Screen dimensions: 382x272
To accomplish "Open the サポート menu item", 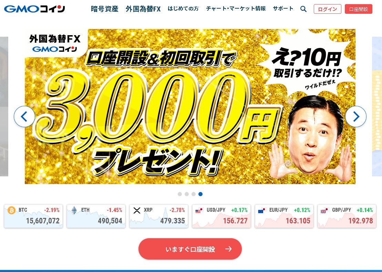I will point(283,9).
